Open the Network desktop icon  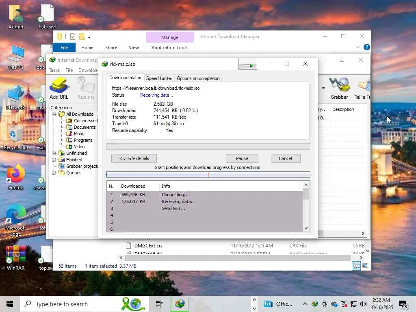click(x=16, y=97)
